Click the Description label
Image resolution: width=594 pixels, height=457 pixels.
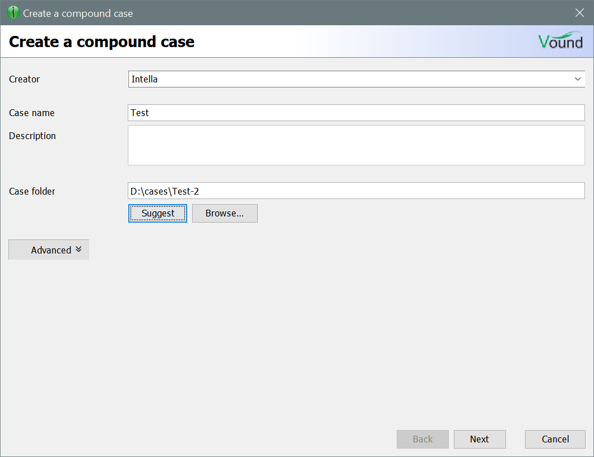[33, 136]
